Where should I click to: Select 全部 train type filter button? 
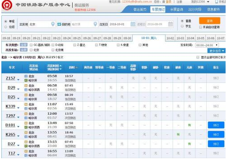(x=24, y=45)
